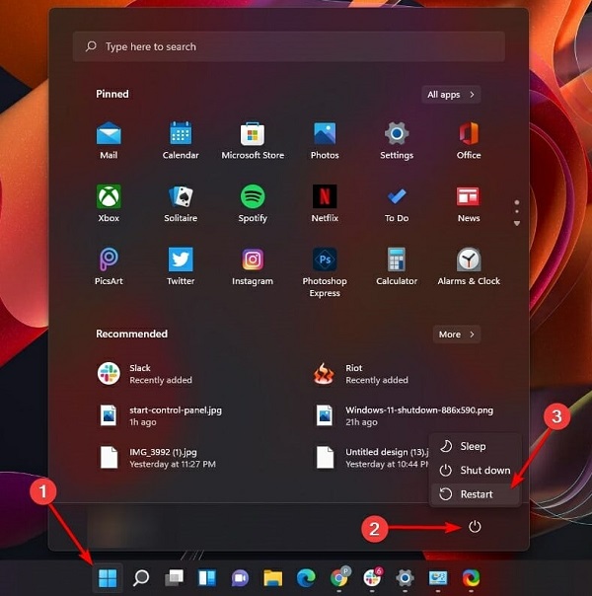The width and height of the screenshot is (592, 596).
Task: Open the Spotify pinned app
Action: pos(253,203)
